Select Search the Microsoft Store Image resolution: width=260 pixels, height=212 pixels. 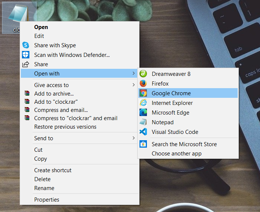click(188, 144)
